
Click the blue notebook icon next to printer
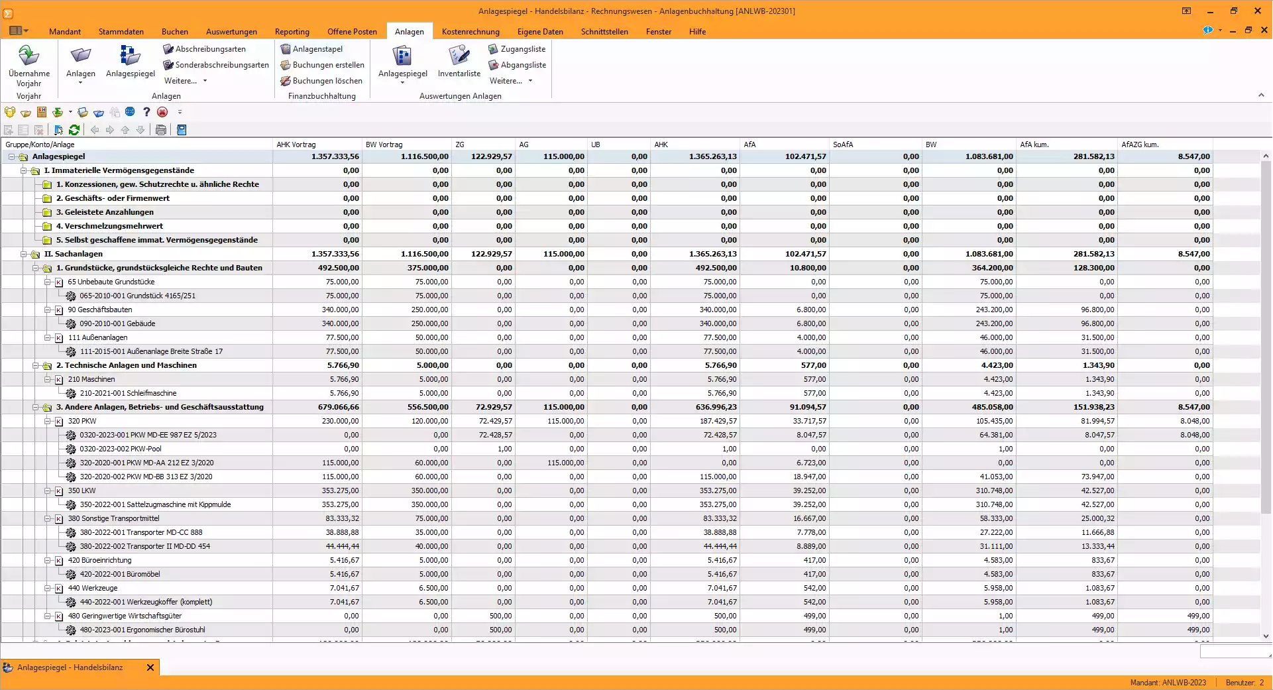182,130
